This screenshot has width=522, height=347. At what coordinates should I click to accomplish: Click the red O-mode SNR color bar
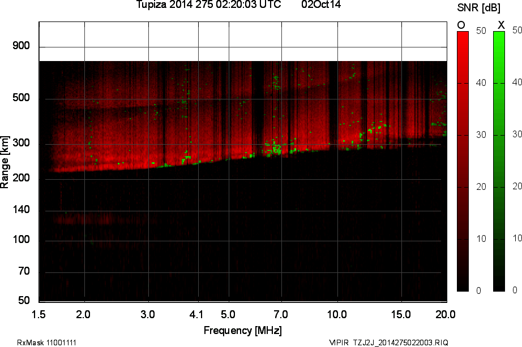463,161
